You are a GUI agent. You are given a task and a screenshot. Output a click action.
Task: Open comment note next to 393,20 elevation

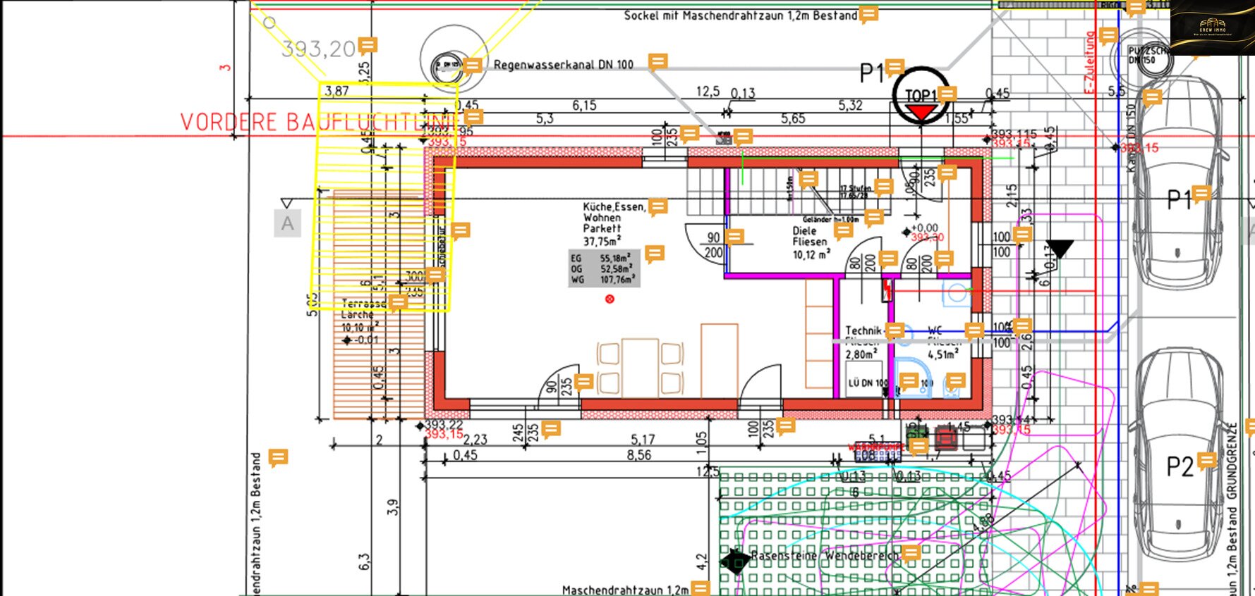coord(368,46)
